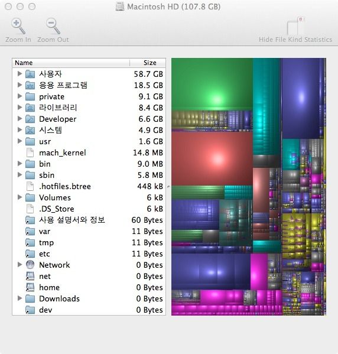Viewport: 338px width, 354px height.
Task: Click the 448 kB size value
Action: (x=150, y=187)
